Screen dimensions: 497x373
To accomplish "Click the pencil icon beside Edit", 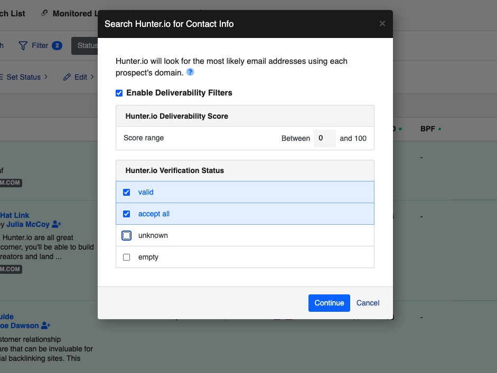I will click(67, 77).
